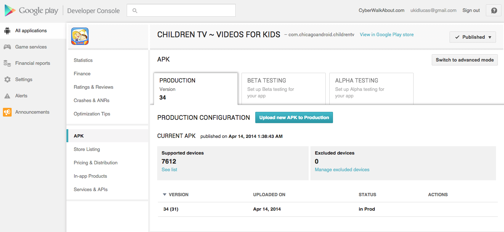Click the gear icon for Settings

(7, 80)
